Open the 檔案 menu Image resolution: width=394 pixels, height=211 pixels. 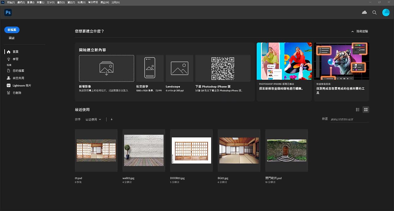[11, 2]
